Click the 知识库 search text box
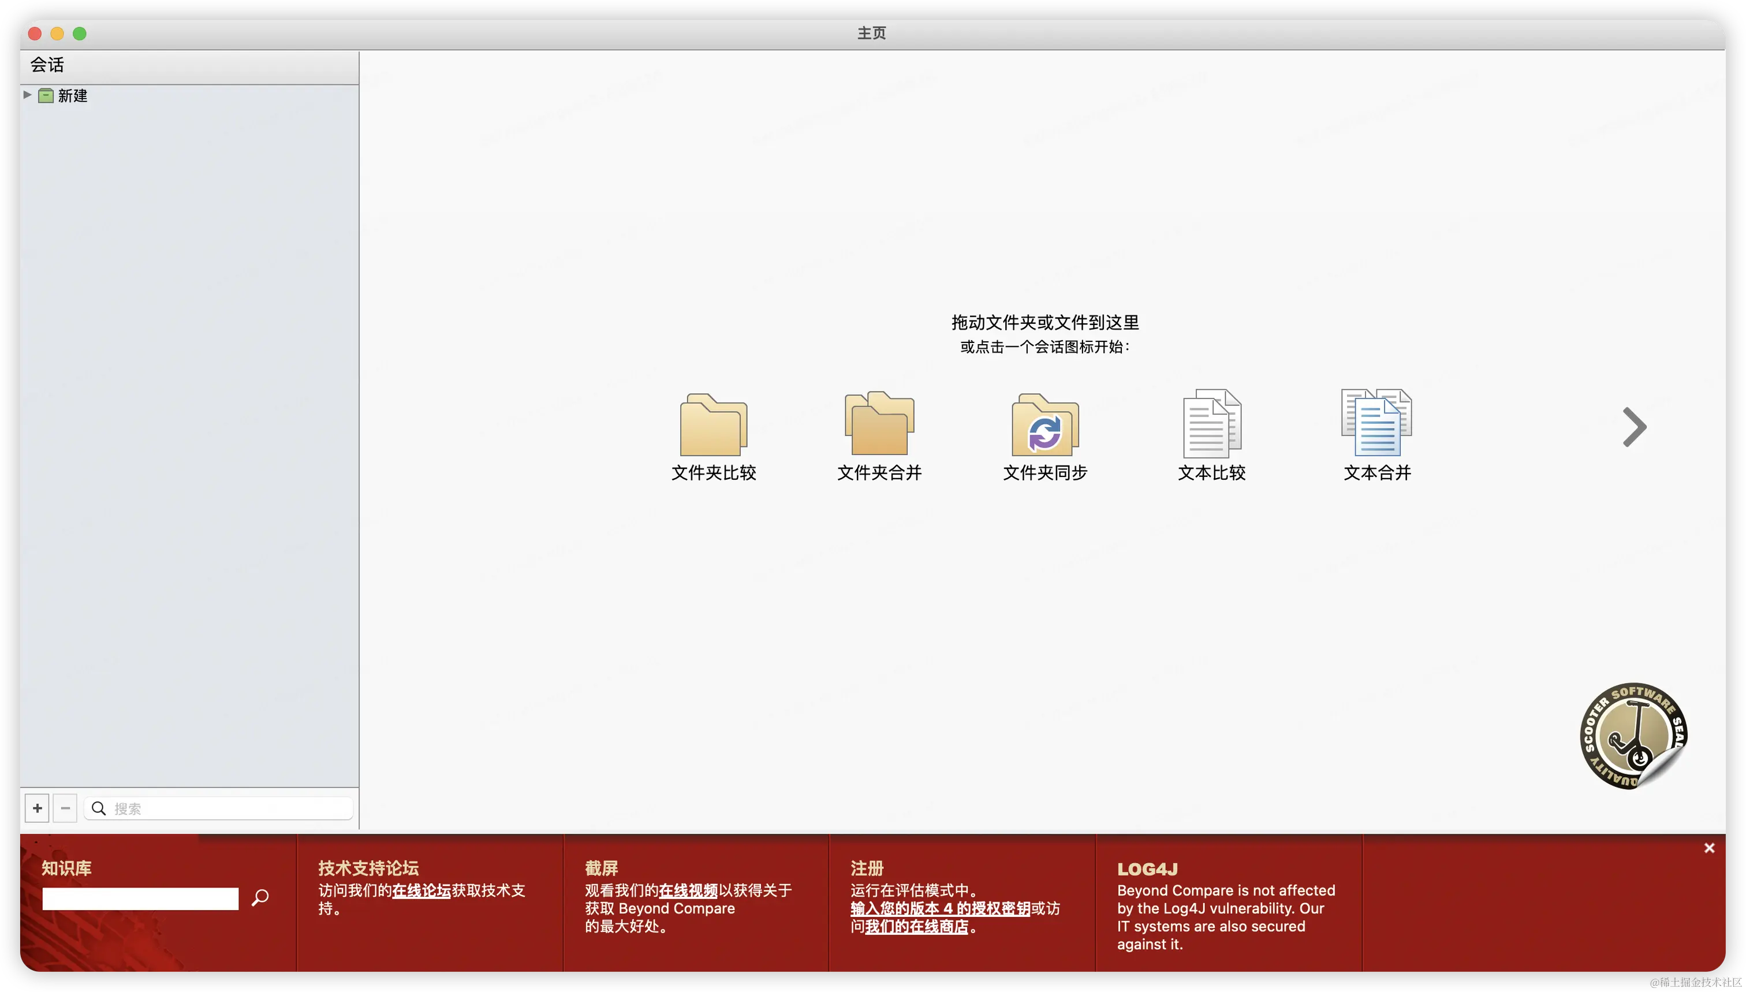 (140, 898)
